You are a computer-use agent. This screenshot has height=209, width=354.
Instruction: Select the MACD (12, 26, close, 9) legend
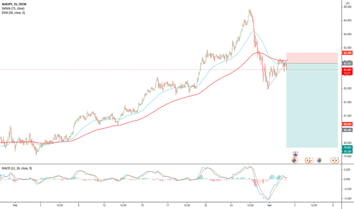point(17,168)
